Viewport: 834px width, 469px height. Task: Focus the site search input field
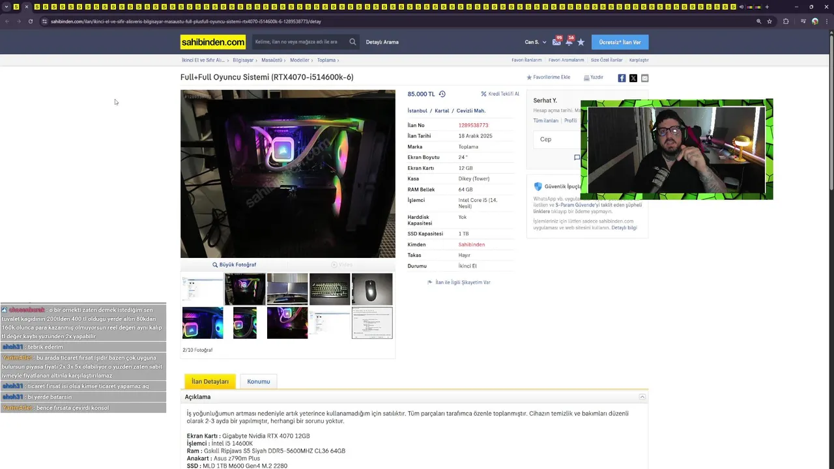[x=300, y=42]
